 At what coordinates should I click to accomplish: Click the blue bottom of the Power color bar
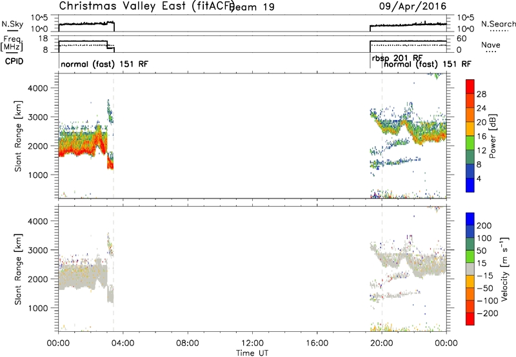point(470,185)
